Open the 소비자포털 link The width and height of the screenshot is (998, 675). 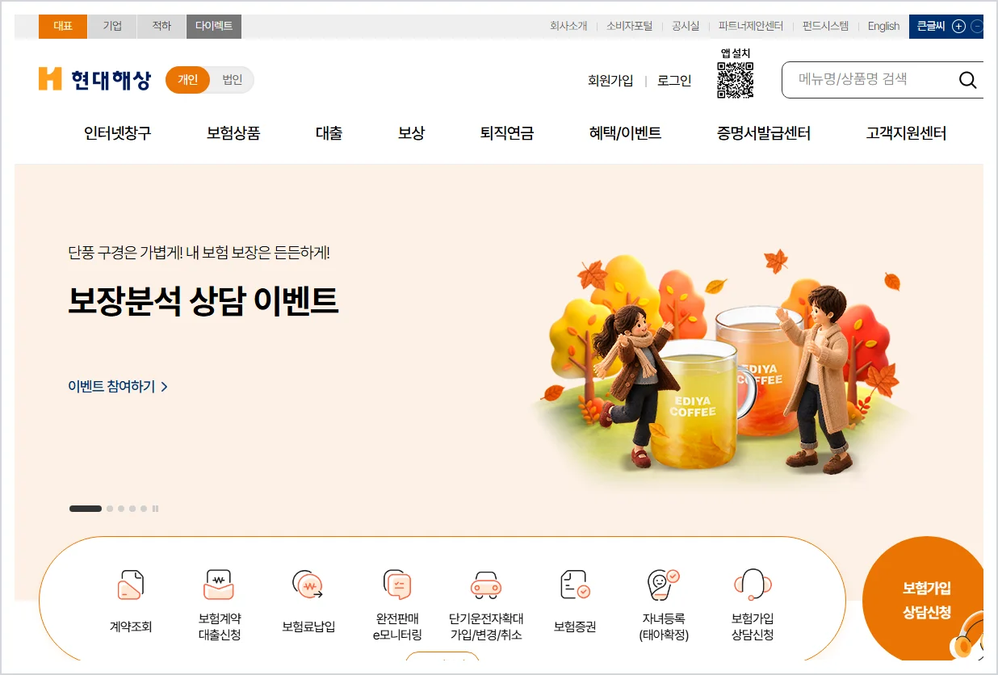[629, 26]
